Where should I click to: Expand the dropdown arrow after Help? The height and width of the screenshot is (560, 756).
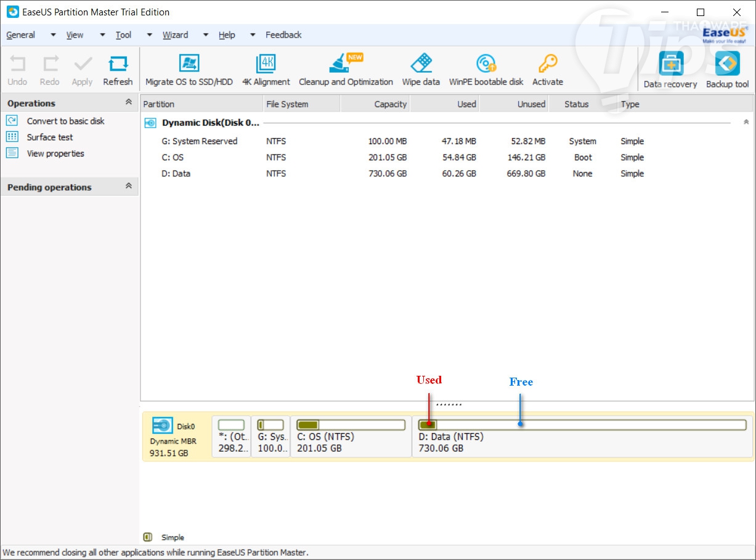(253, 35)
